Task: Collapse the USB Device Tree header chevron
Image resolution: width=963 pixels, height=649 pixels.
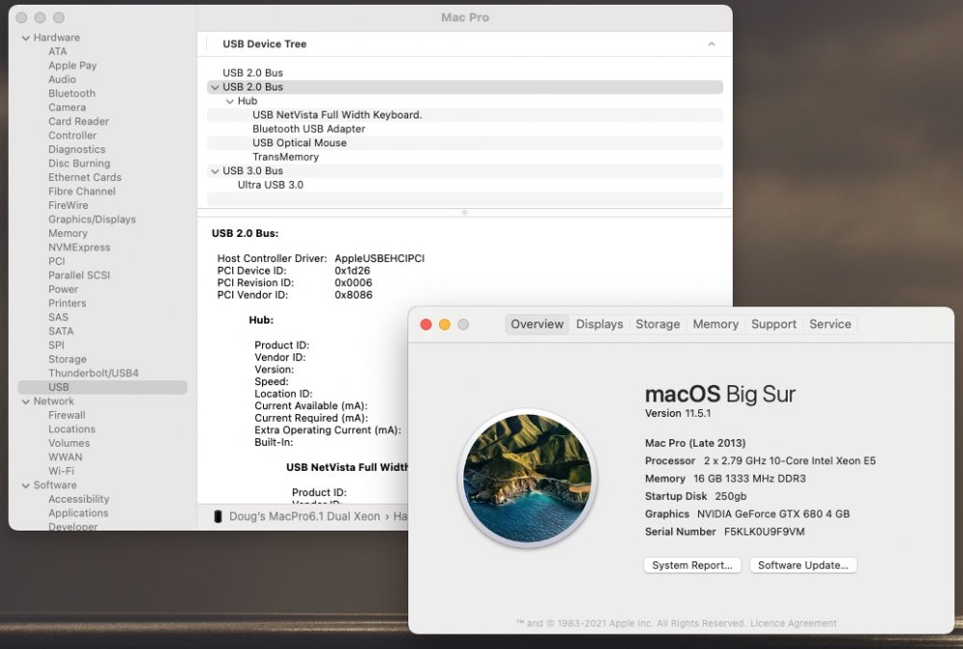Action: click(712, 44)
